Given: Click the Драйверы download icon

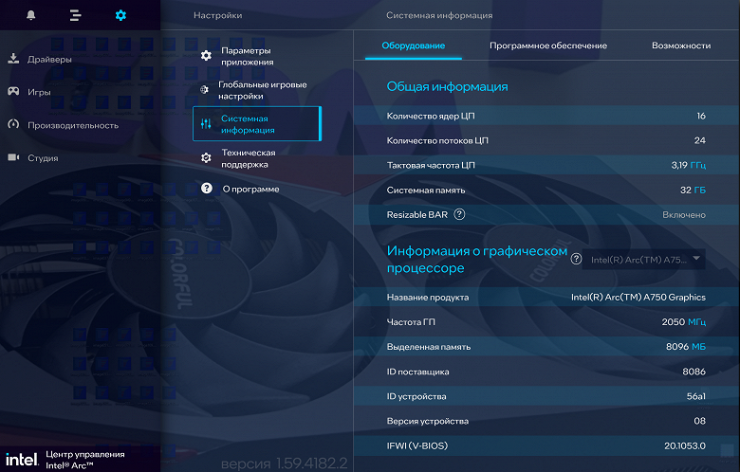Looking at the screenshot, I should (x=13, y=59).
